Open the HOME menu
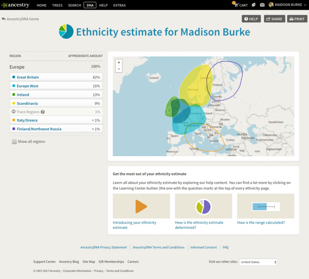The width and height of the screenshot is (309, 279). point(41,5)
